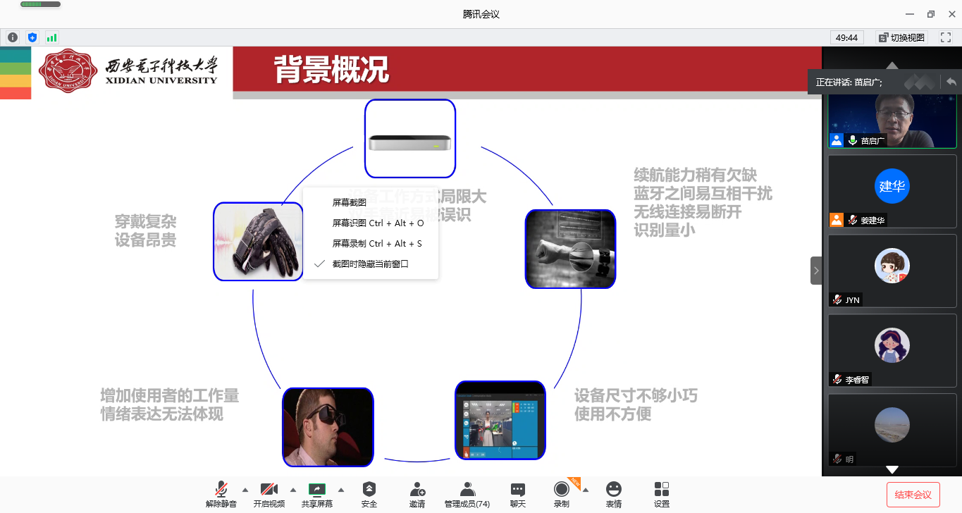
Task: Open the 表情 emoji reactions
Action: (x=614, y=493)
